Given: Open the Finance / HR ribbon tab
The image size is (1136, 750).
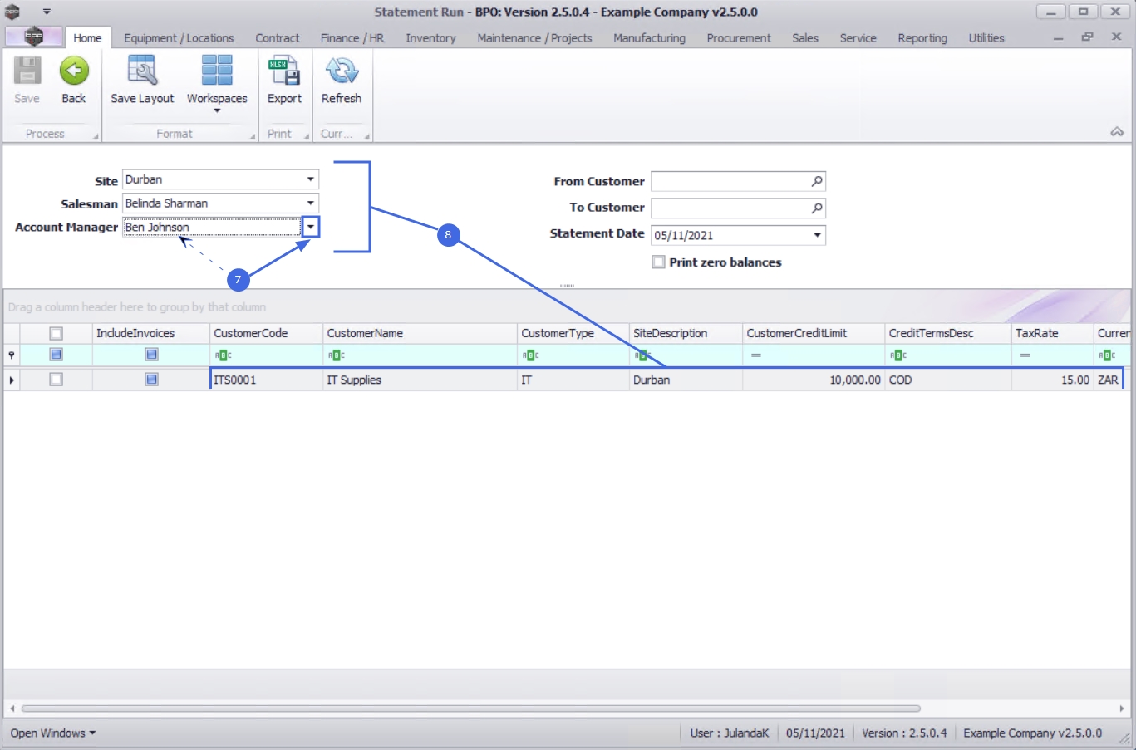Looking at the screenshot, I should pos(352,38).
